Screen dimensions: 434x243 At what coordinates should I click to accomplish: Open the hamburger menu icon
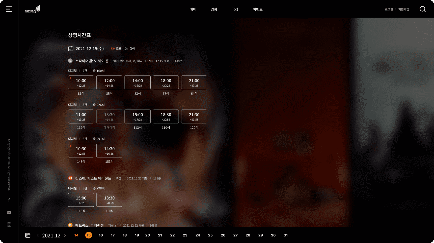click(x=9, y=9)
